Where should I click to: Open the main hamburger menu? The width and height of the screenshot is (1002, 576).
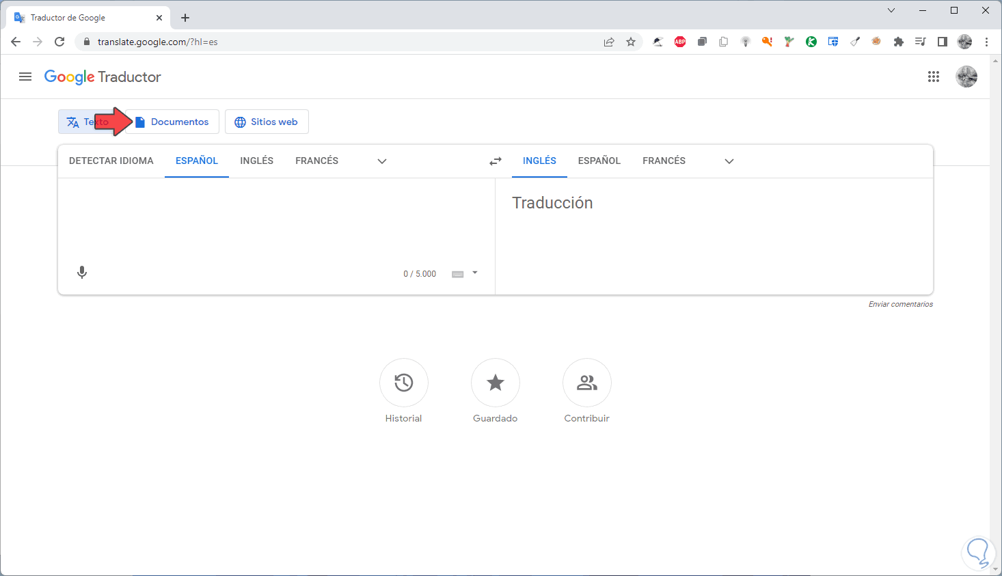tap(25, 77)
